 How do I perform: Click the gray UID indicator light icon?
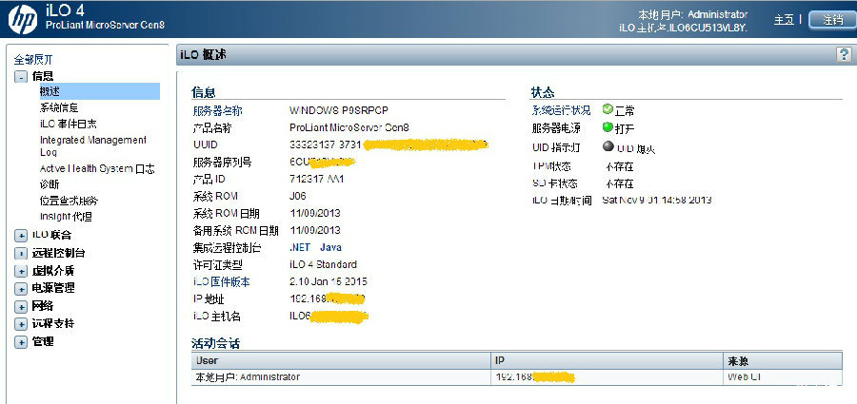coord(608,146)
